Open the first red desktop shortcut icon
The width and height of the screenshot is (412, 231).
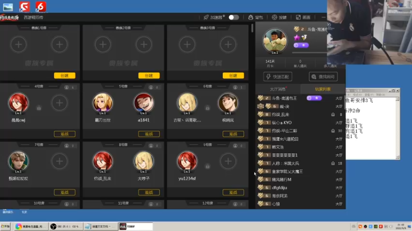(24, 7)
